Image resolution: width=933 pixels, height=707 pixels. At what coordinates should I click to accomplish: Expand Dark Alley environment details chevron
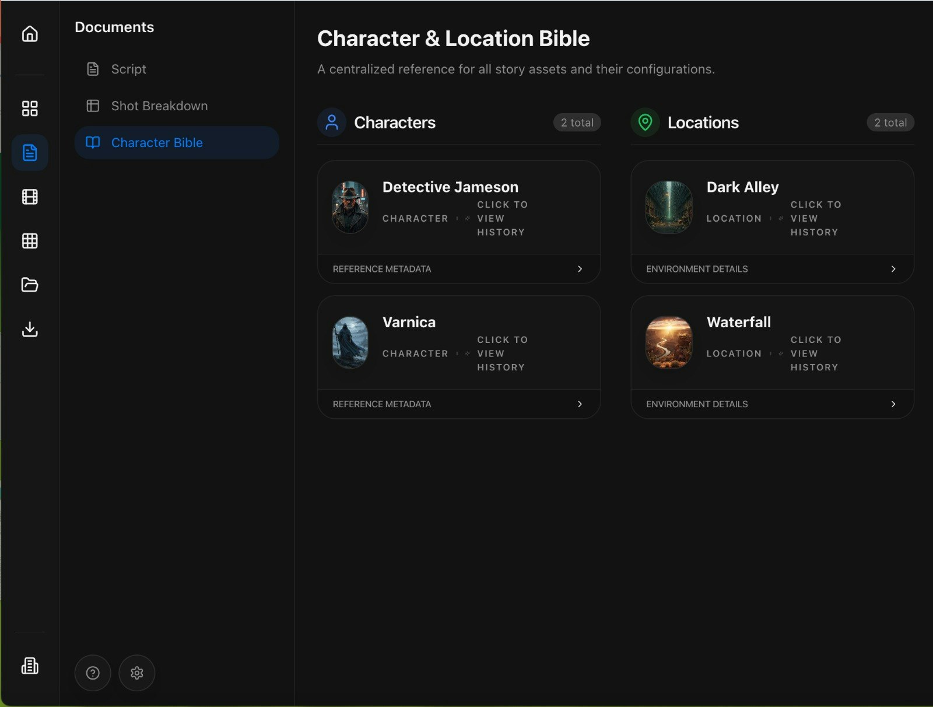tap(893, 269)
